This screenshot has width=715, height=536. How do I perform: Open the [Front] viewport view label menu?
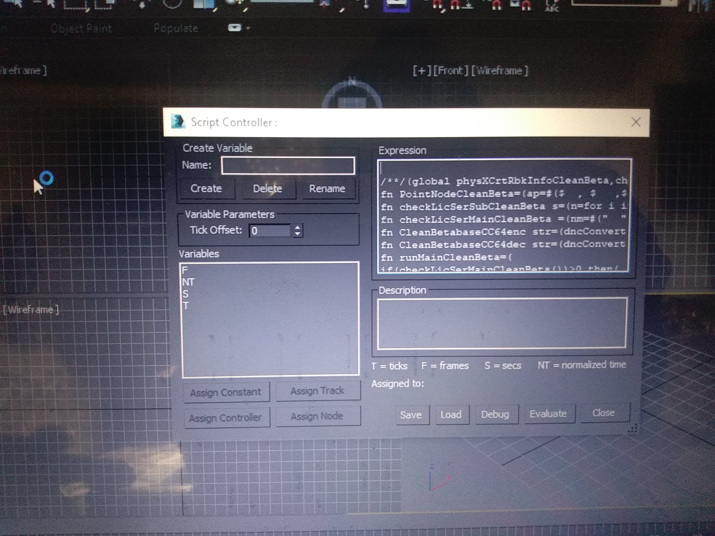pyautogui.click(x=450, y=70)
